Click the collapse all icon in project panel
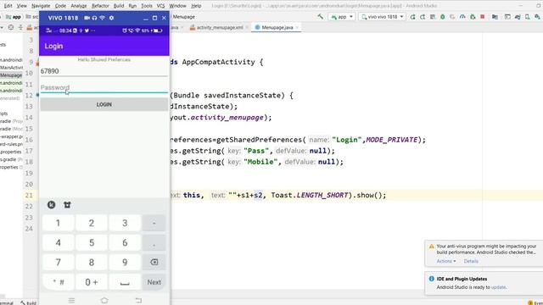The width and height of the screenshot is (543, 305). click(x=20, y=27)
